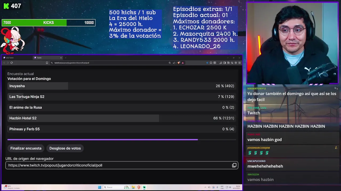This screenshot has width=341, height=191.
Task: Copy the browser source URL with the copy icon
Action: tap(234, 165)
